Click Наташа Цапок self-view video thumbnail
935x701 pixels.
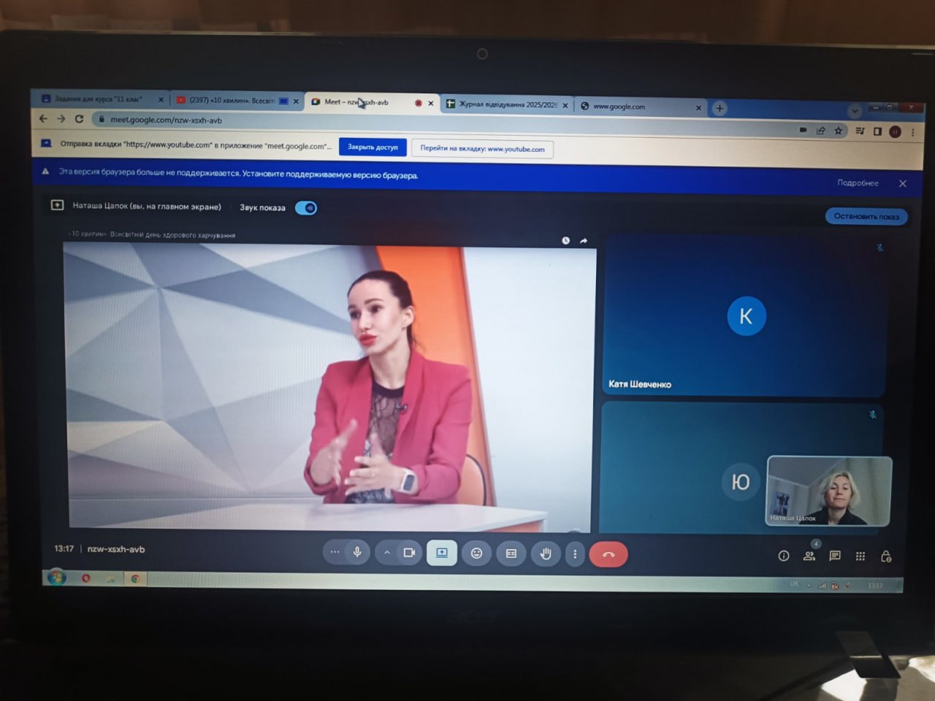(829, 491)
